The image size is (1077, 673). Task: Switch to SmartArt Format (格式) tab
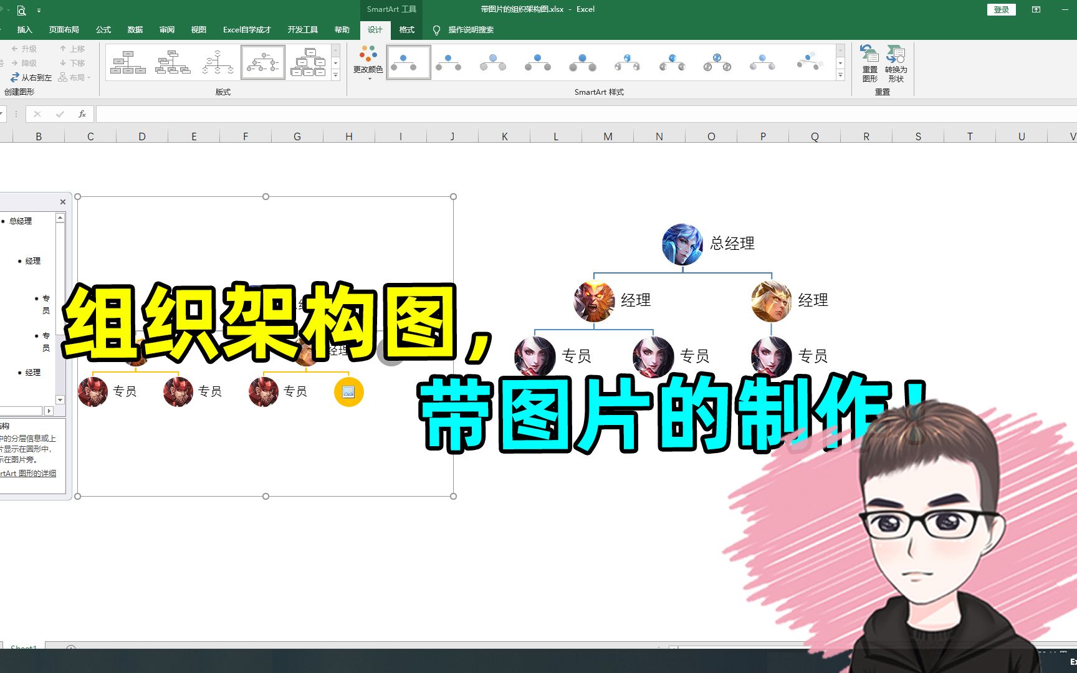click(x=407, y=29)
